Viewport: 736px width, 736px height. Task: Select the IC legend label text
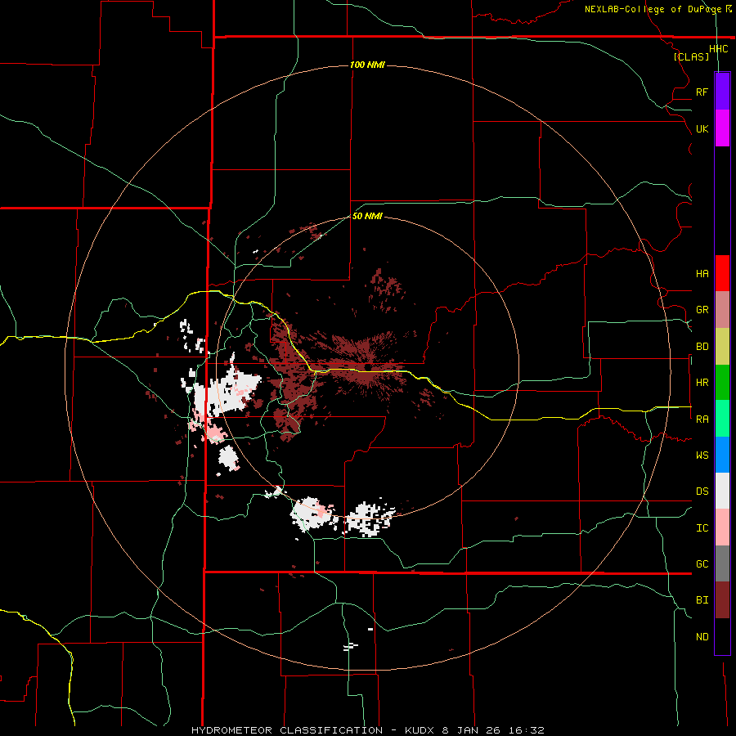pyautogui.click(x=702, y=528)
